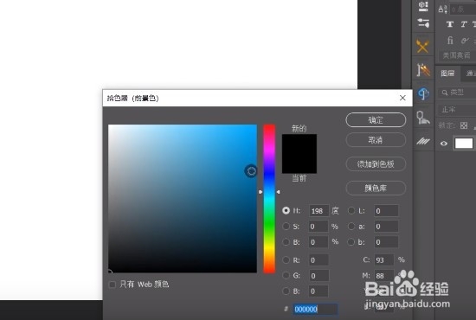Click the R value input field
The height and width of the screenshot is (320, 476).
[x=318, y=260]
